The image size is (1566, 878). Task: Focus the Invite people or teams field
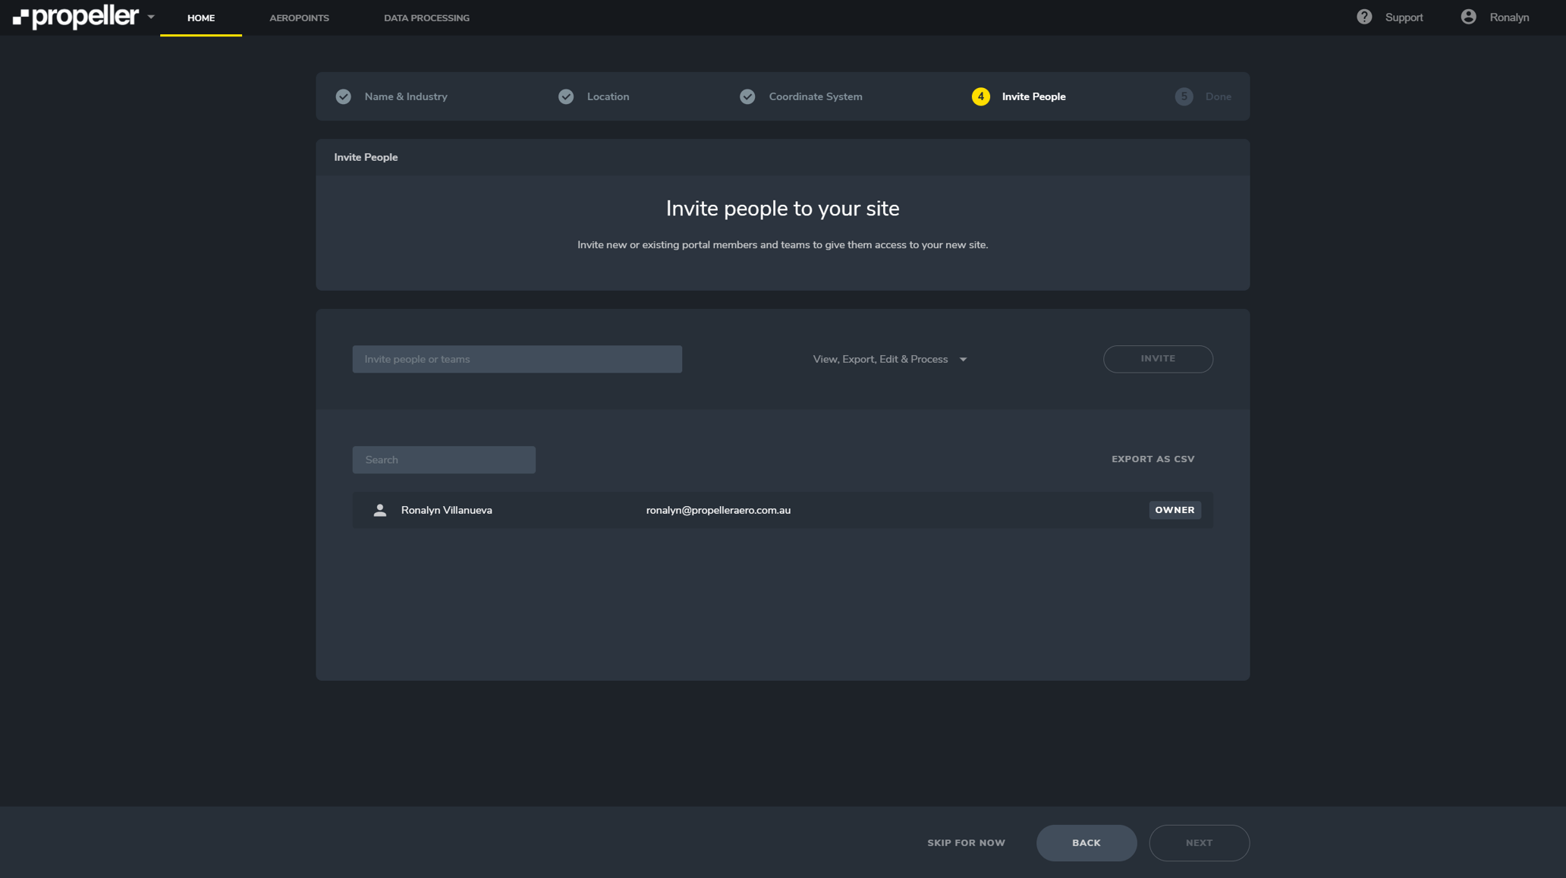(x=517, y=359)
